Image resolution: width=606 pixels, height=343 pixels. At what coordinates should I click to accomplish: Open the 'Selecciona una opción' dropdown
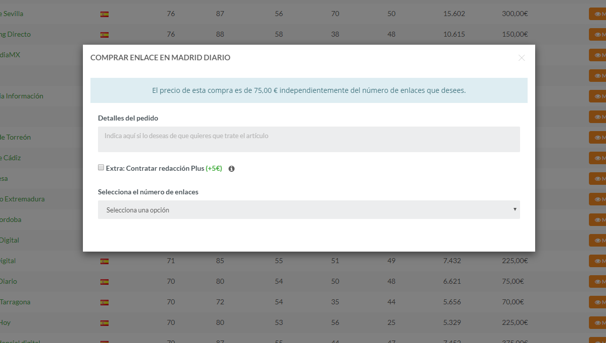tap(309, 210)
